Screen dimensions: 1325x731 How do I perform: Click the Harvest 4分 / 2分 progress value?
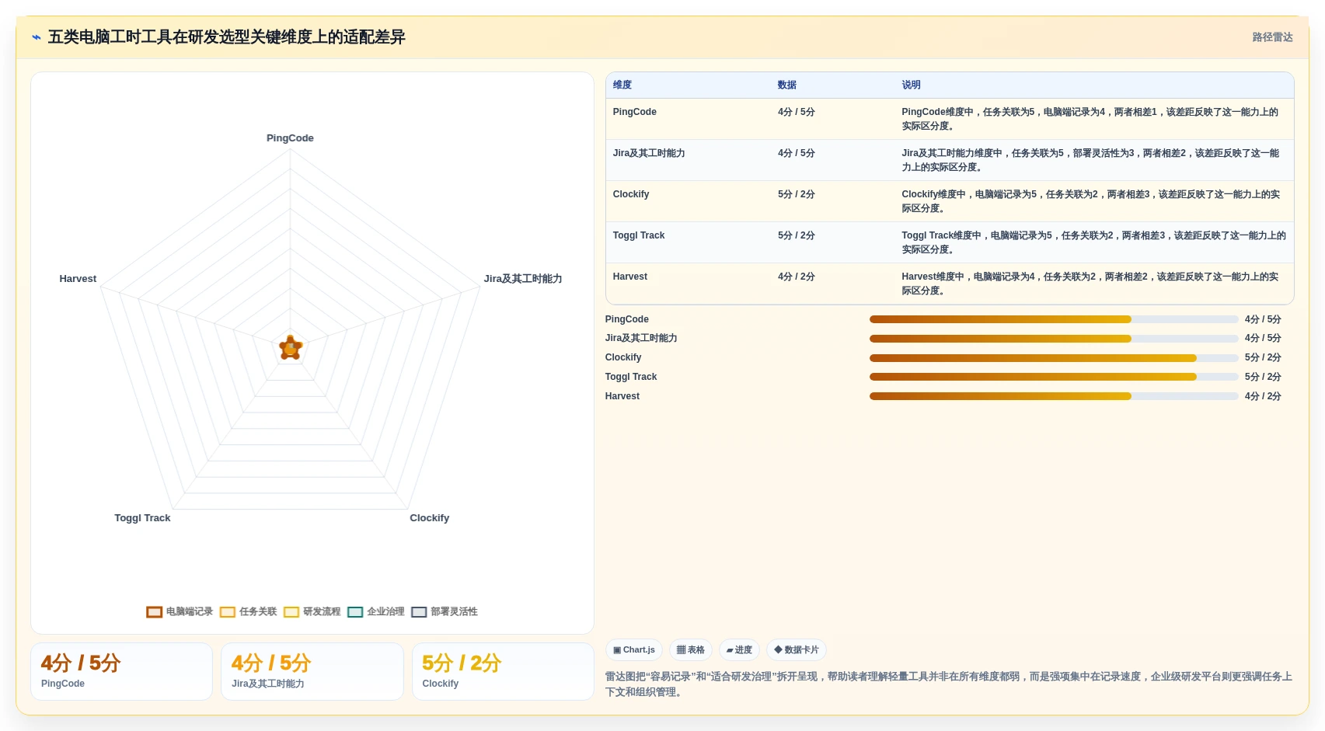pyautogui.click(x=1263, y=396)
